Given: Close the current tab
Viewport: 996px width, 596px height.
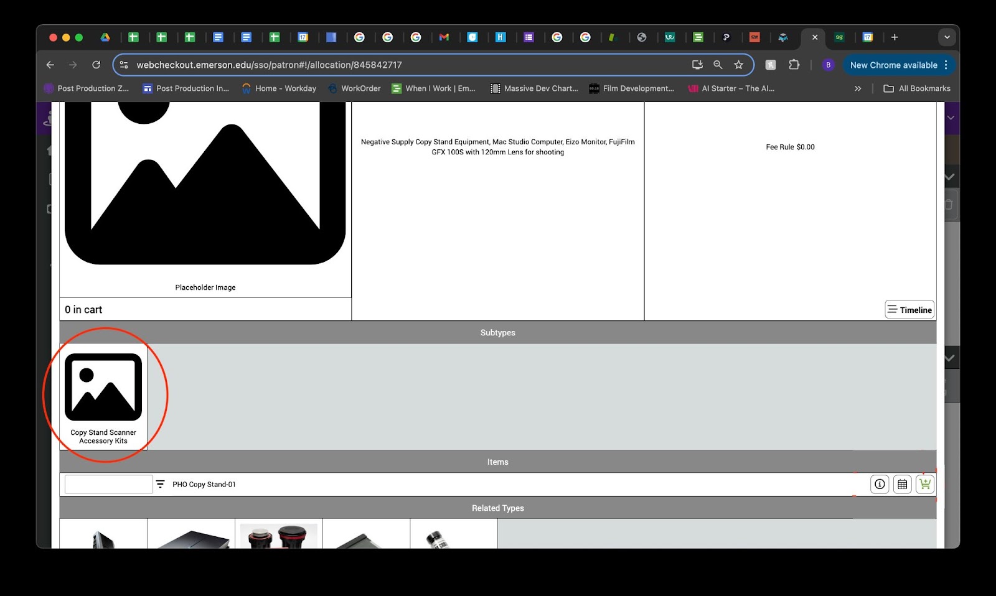Looking at the screenshot, I should point(815,37).
